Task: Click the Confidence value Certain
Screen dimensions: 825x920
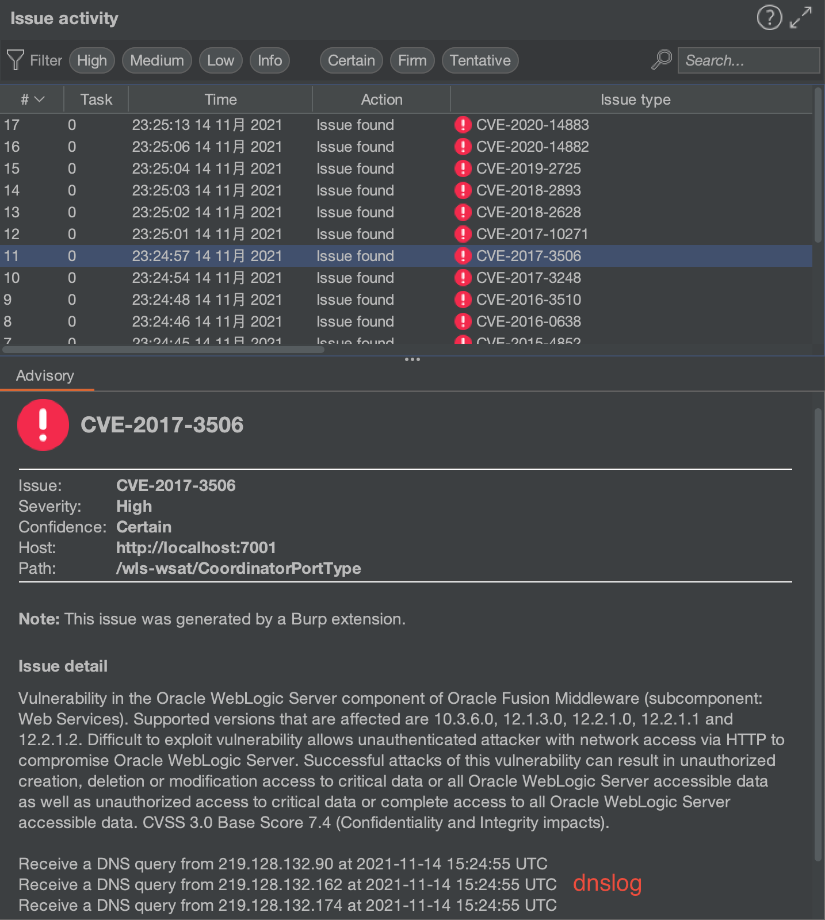Action: [x=144, y=527]
